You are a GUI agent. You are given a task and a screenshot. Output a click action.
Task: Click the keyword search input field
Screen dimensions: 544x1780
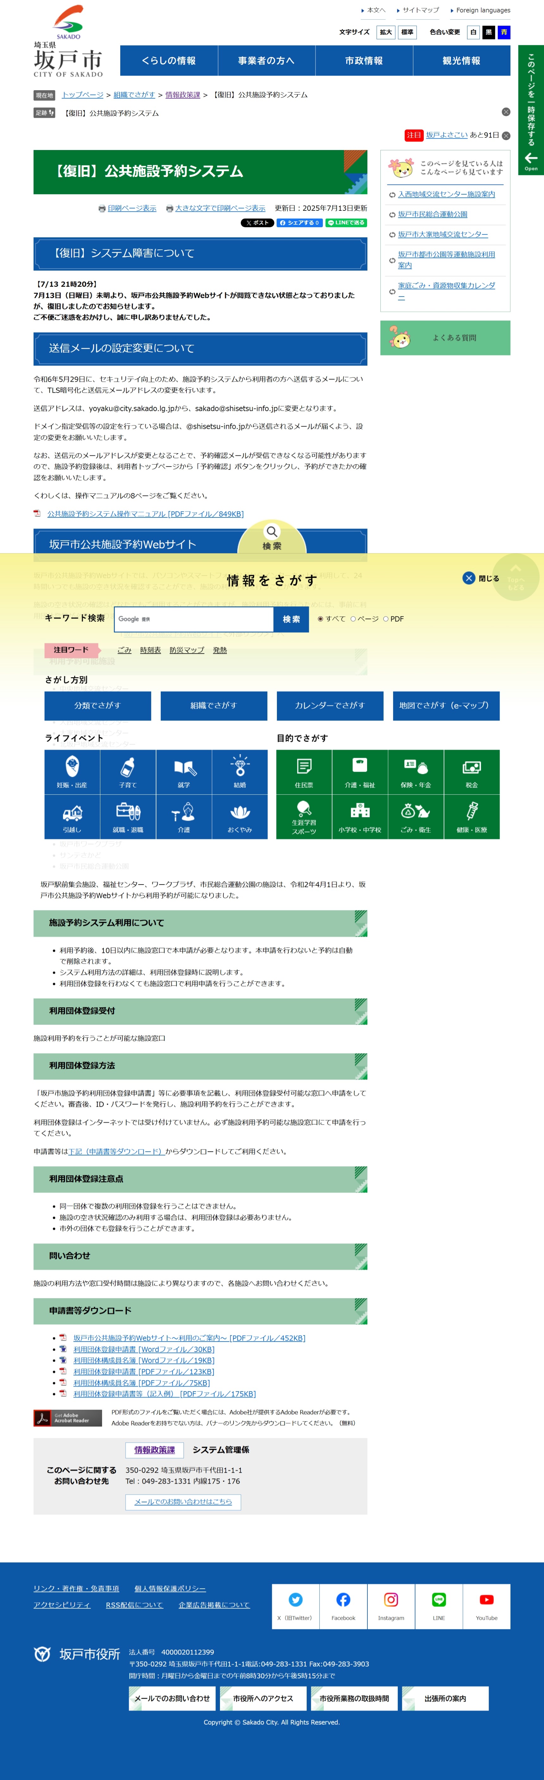[194, 619]
